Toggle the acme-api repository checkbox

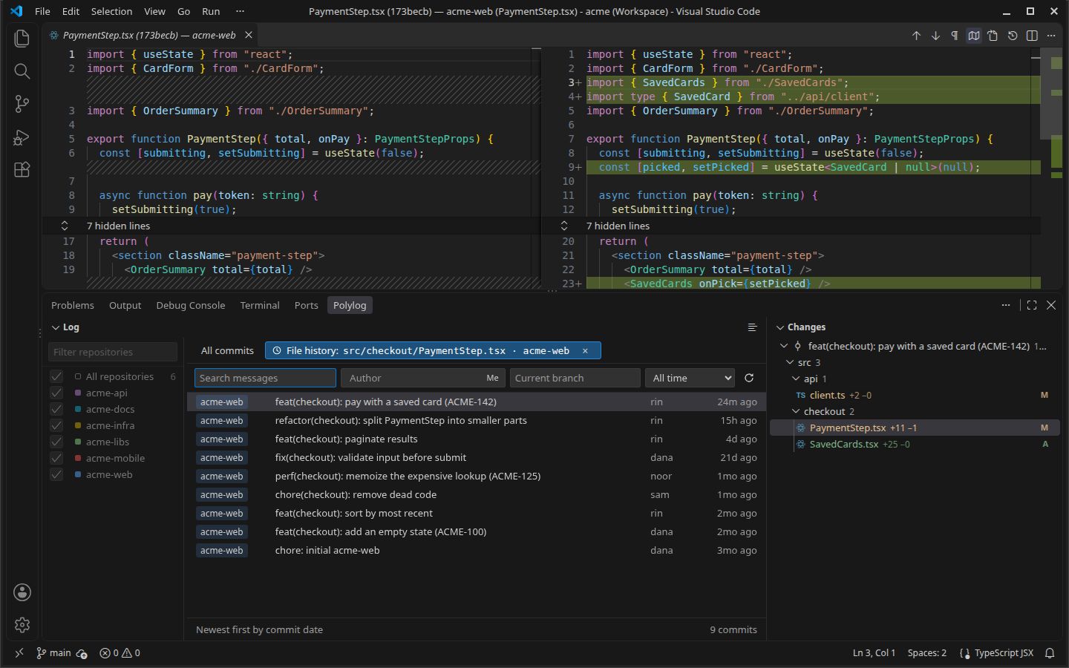56,393
